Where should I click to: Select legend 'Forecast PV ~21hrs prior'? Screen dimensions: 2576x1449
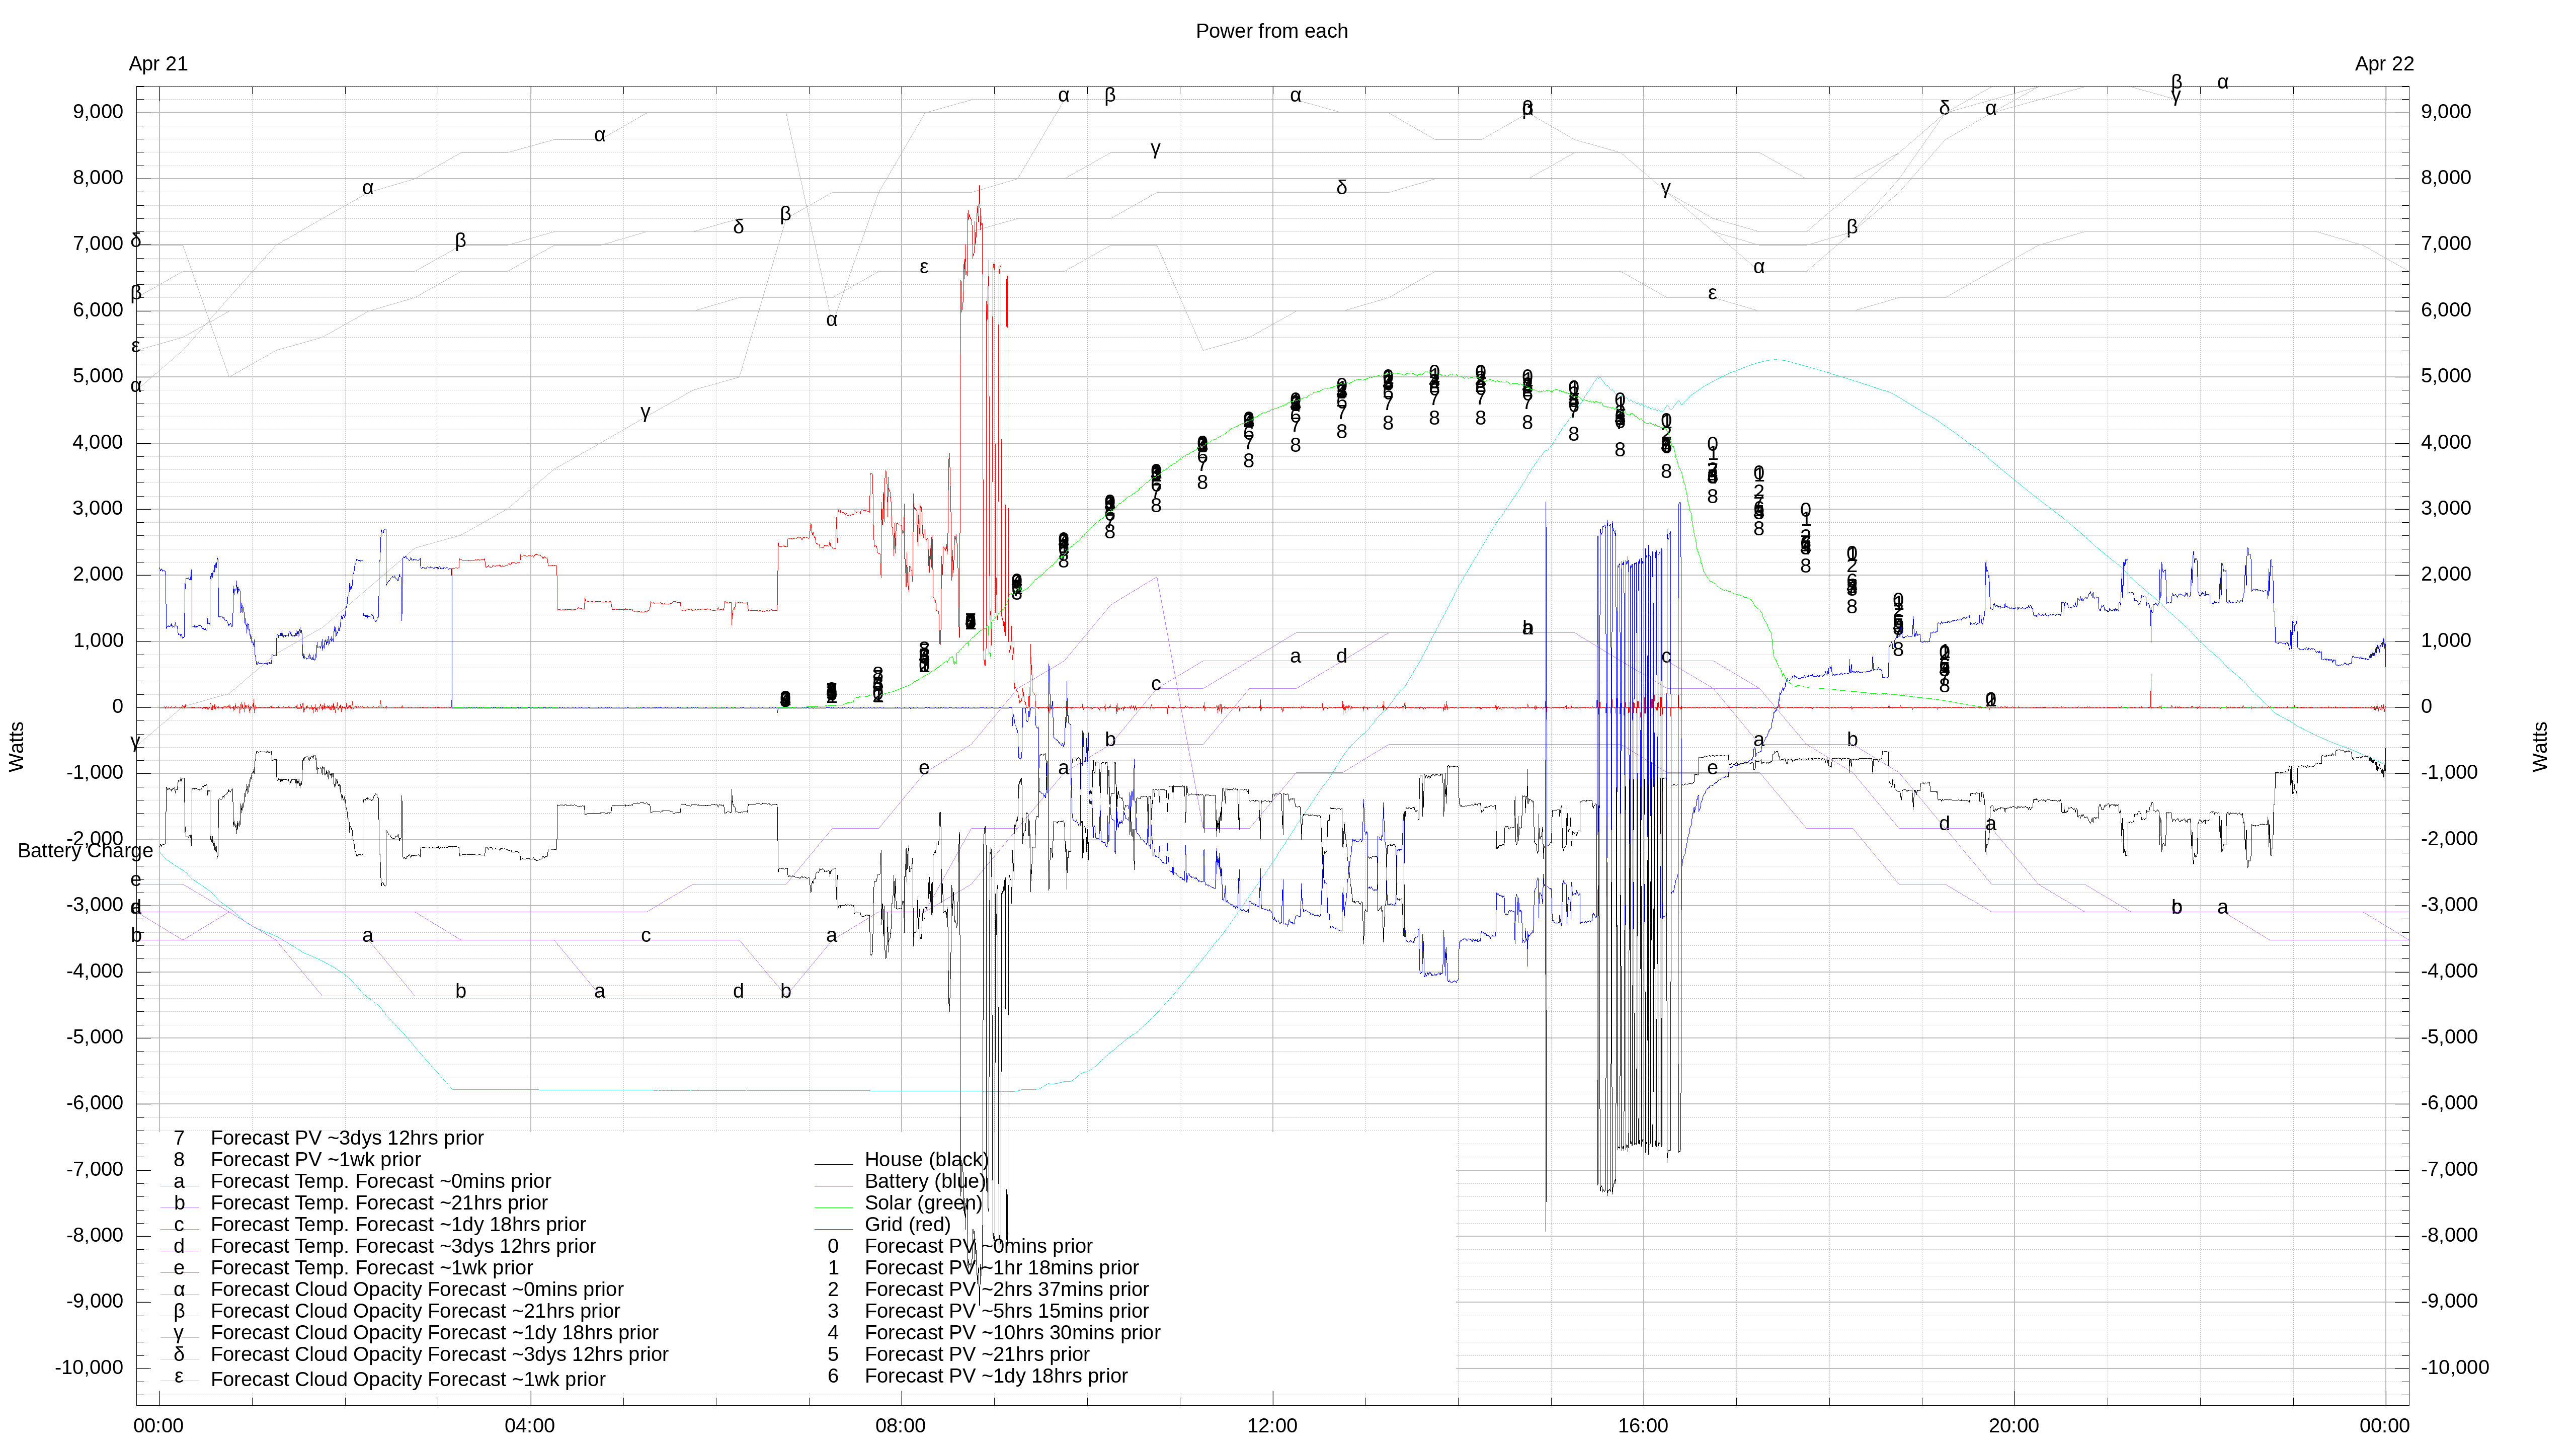click(976, 1355)
